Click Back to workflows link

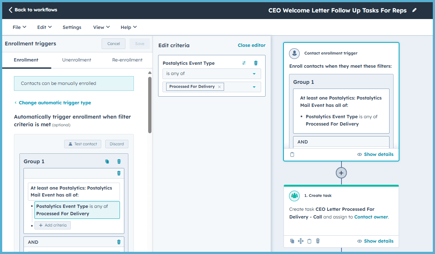pos(36,10)
